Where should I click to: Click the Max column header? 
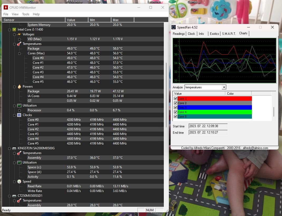point(123,20)
